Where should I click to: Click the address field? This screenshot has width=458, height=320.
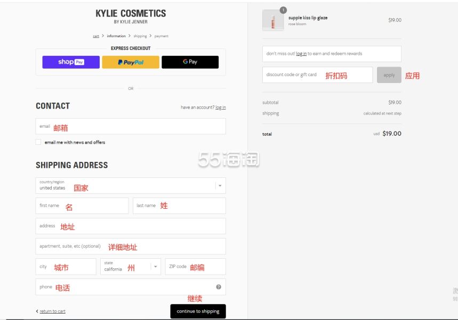pos(131,226)
